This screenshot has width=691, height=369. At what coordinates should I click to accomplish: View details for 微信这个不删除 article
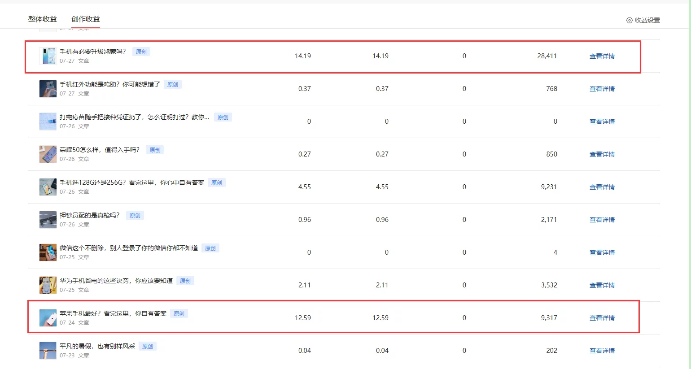(602, 252)
